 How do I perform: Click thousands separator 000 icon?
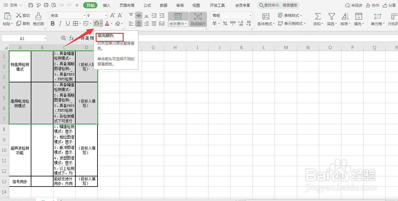(x=233, y=23)
